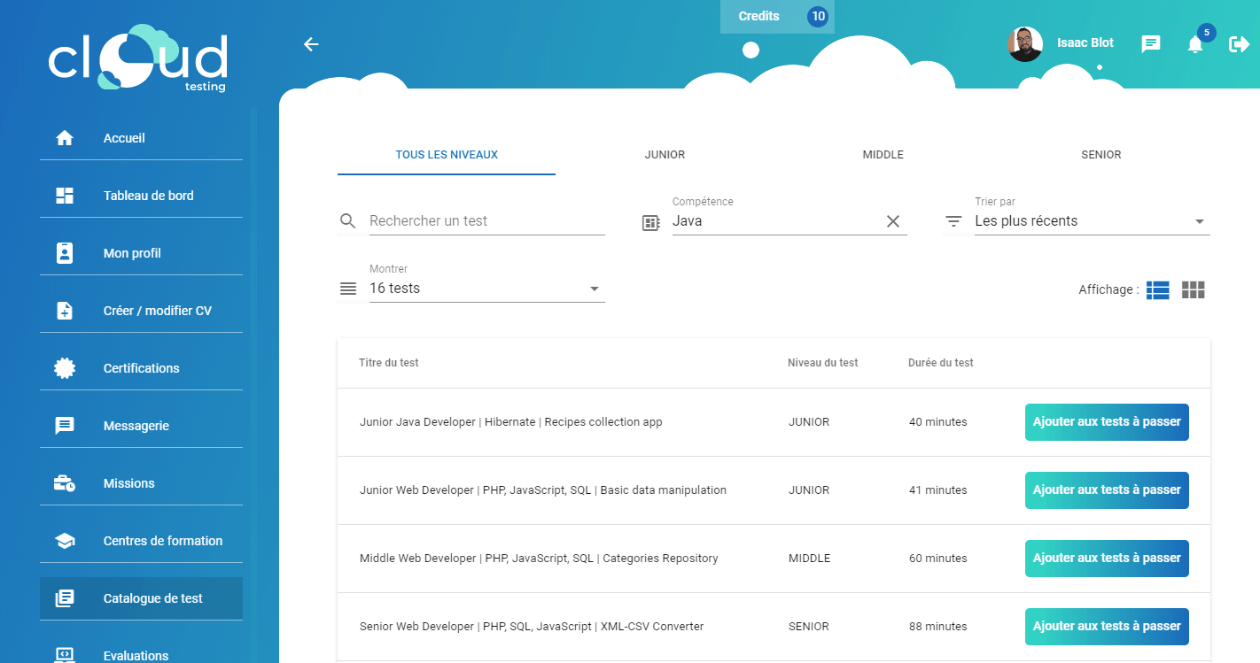Switch to list view display
The height and width of the screenshot is (663, 1260).
[x=1158, y=289]
